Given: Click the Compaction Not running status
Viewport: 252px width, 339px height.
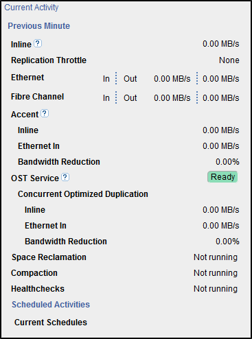Looking at the screenshot, I should pos(216,273).
